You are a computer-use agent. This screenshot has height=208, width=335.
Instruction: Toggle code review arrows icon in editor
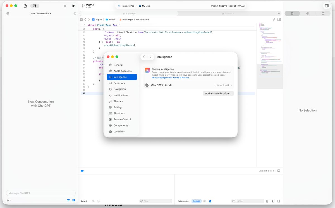coord(274,20)
